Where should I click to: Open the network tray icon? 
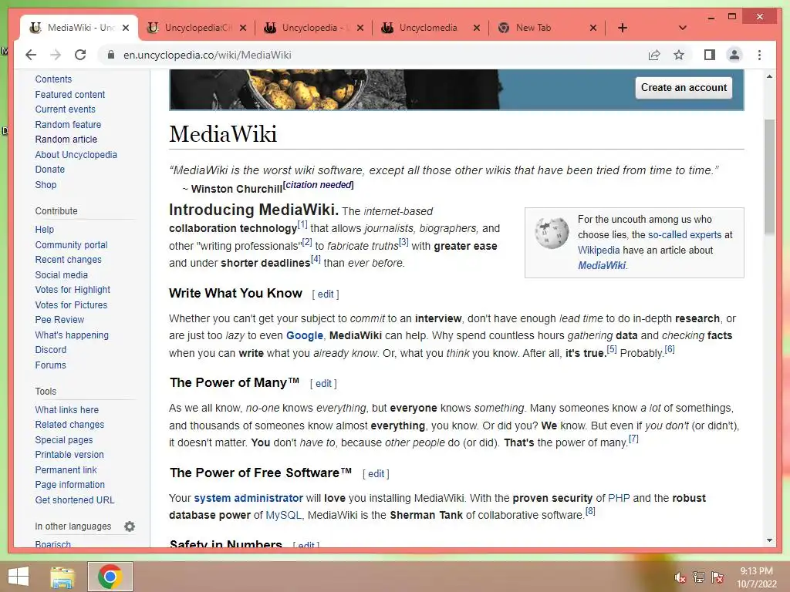[699, 577]
